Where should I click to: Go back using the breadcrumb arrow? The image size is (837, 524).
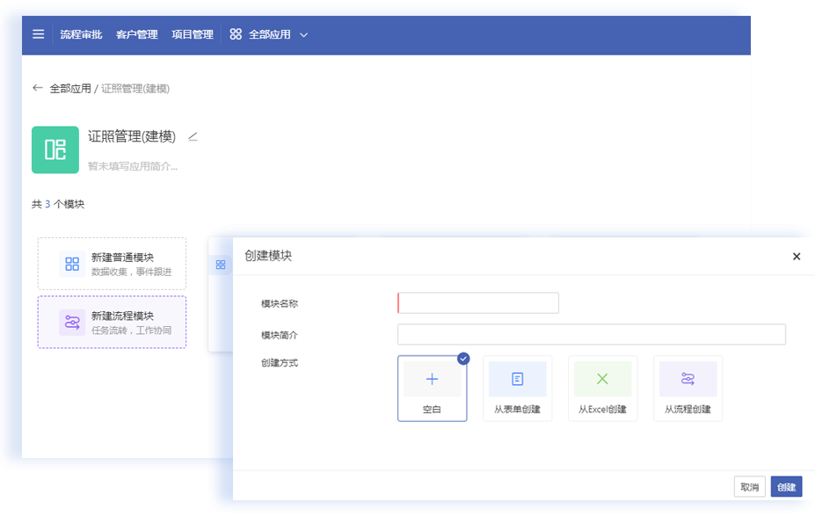pyautogui.click(x=37, y=88)
